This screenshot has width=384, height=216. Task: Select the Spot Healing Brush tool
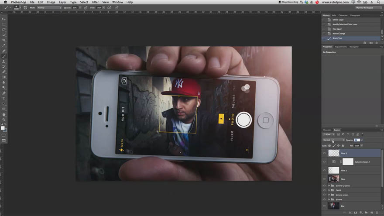pos(3,51)
